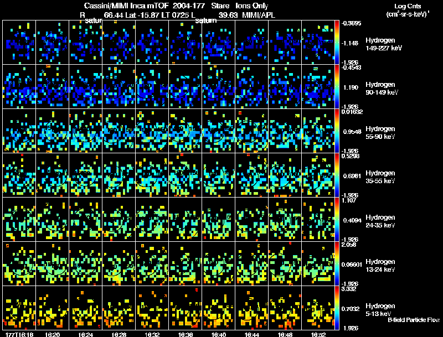The height and width of the screenshot is (337, 443).
Task: Click the Hydrogen 55-90 keV row label
Action: (380, 133)
